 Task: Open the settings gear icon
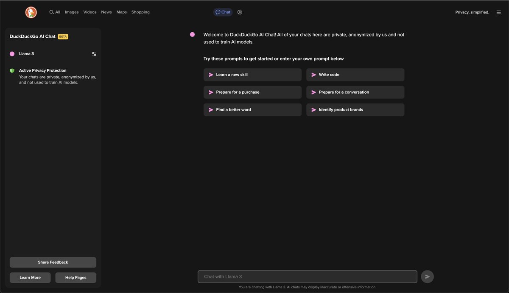[x=240, y=12]
